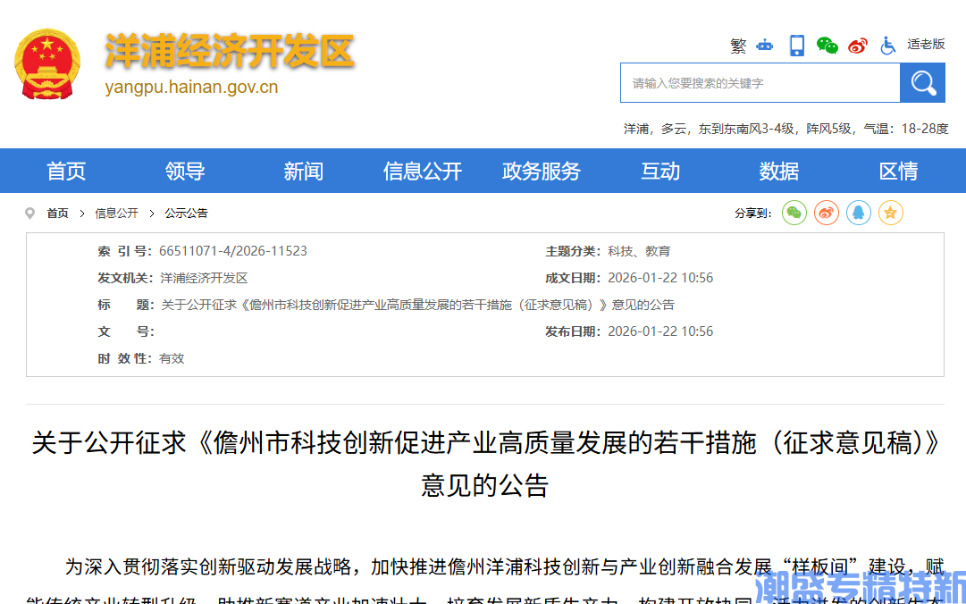Open the header WeChat account icon
The image size is (966, 604).
coord(827,46)
